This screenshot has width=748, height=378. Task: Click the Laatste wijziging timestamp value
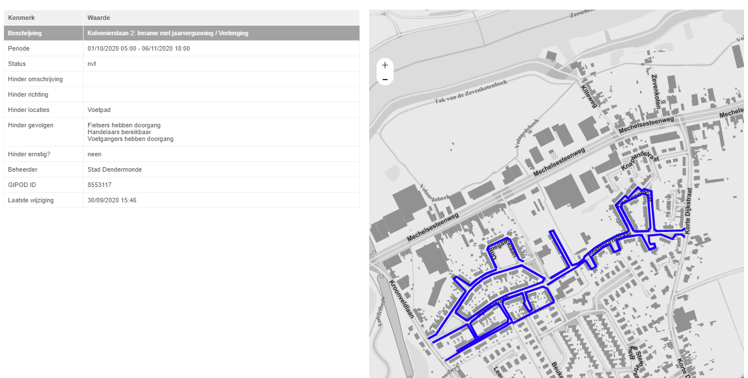(112, 201)
